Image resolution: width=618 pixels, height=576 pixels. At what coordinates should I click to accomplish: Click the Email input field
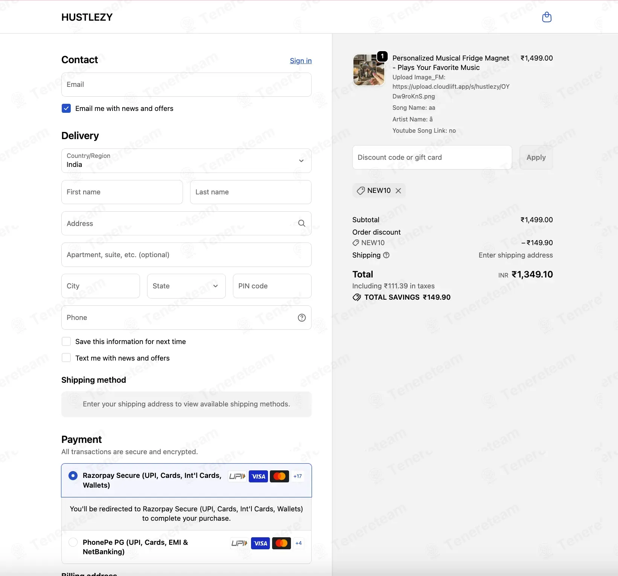coord(186,85)
